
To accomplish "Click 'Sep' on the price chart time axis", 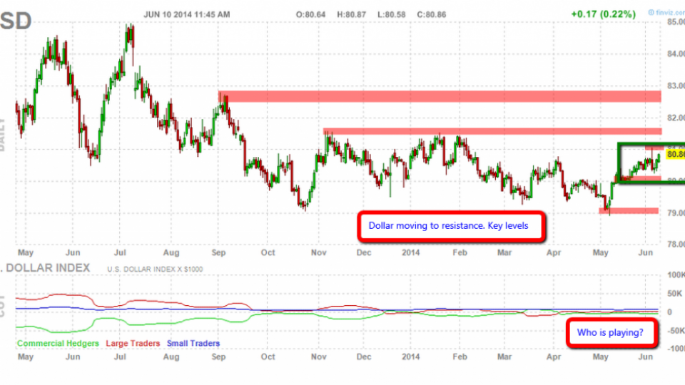I will point(218,252).
